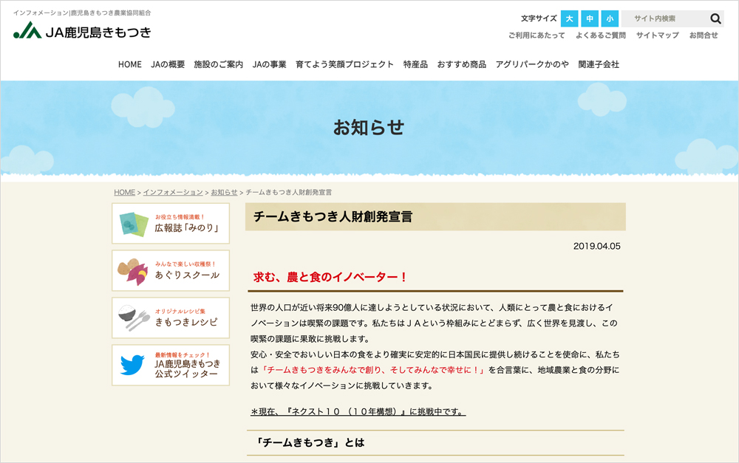Click the JA鹿児島きもつき logo

(x=82, y=31)
